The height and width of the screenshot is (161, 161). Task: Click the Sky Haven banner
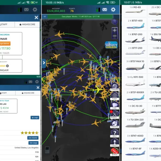tap(111, 45)
